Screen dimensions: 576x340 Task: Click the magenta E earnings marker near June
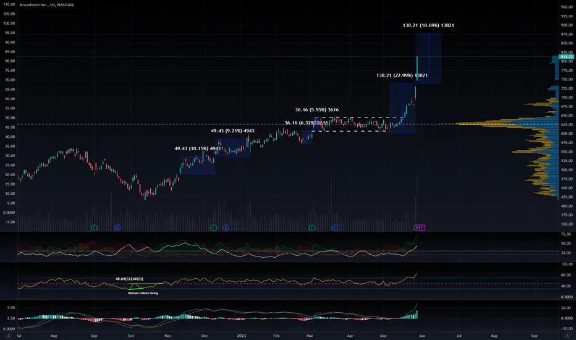pos(422,227)
